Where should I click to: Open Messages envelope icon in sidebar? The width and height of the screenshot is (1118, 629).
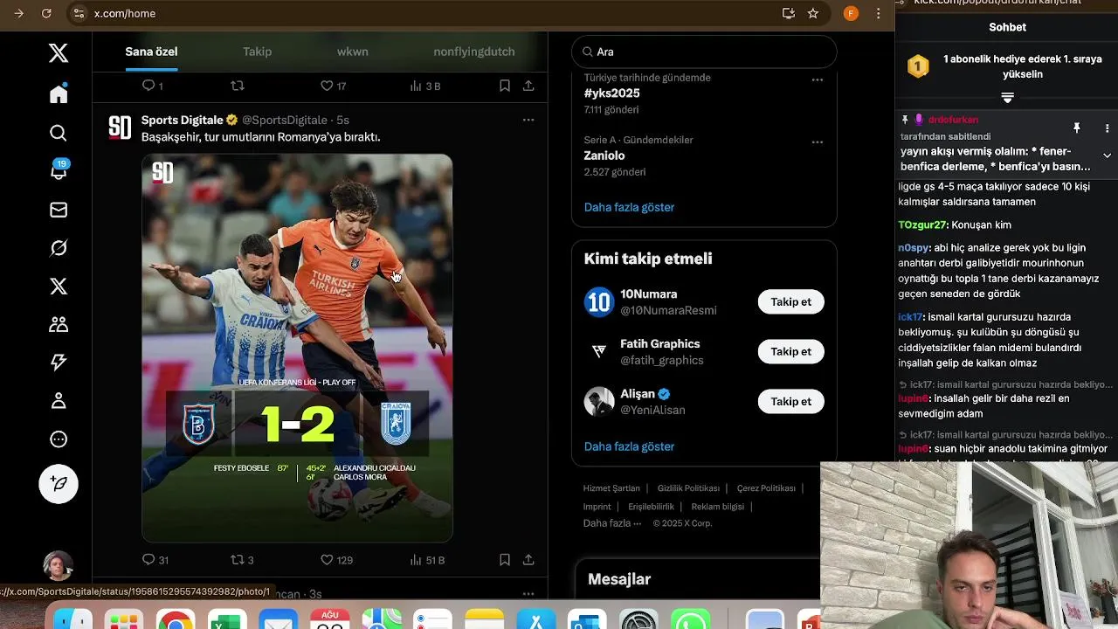pos(59,210)
